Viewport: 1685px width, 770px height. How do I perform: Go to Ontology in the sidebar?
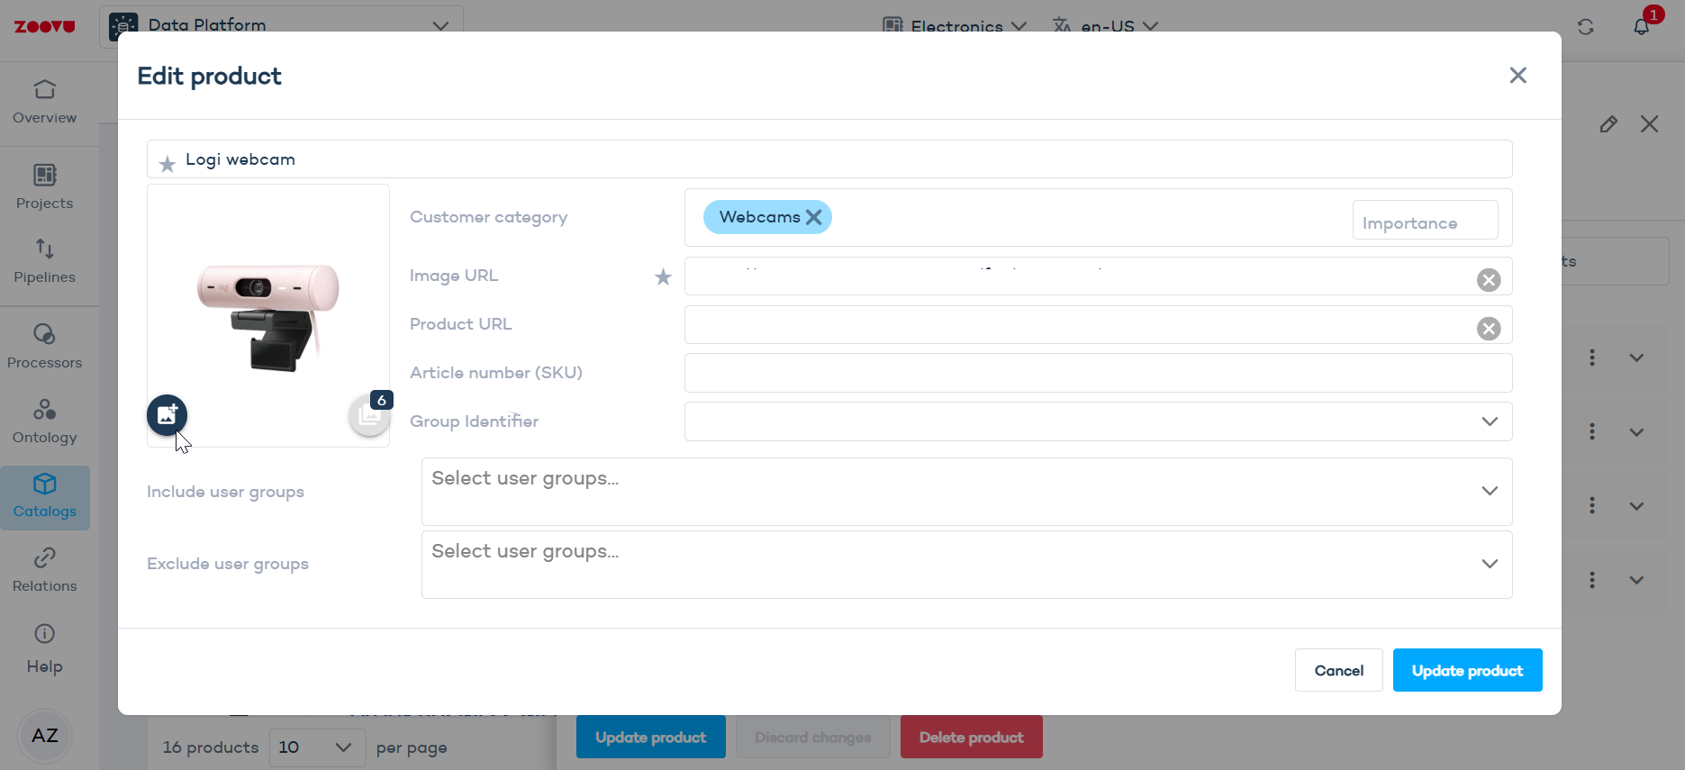point(45,421)
